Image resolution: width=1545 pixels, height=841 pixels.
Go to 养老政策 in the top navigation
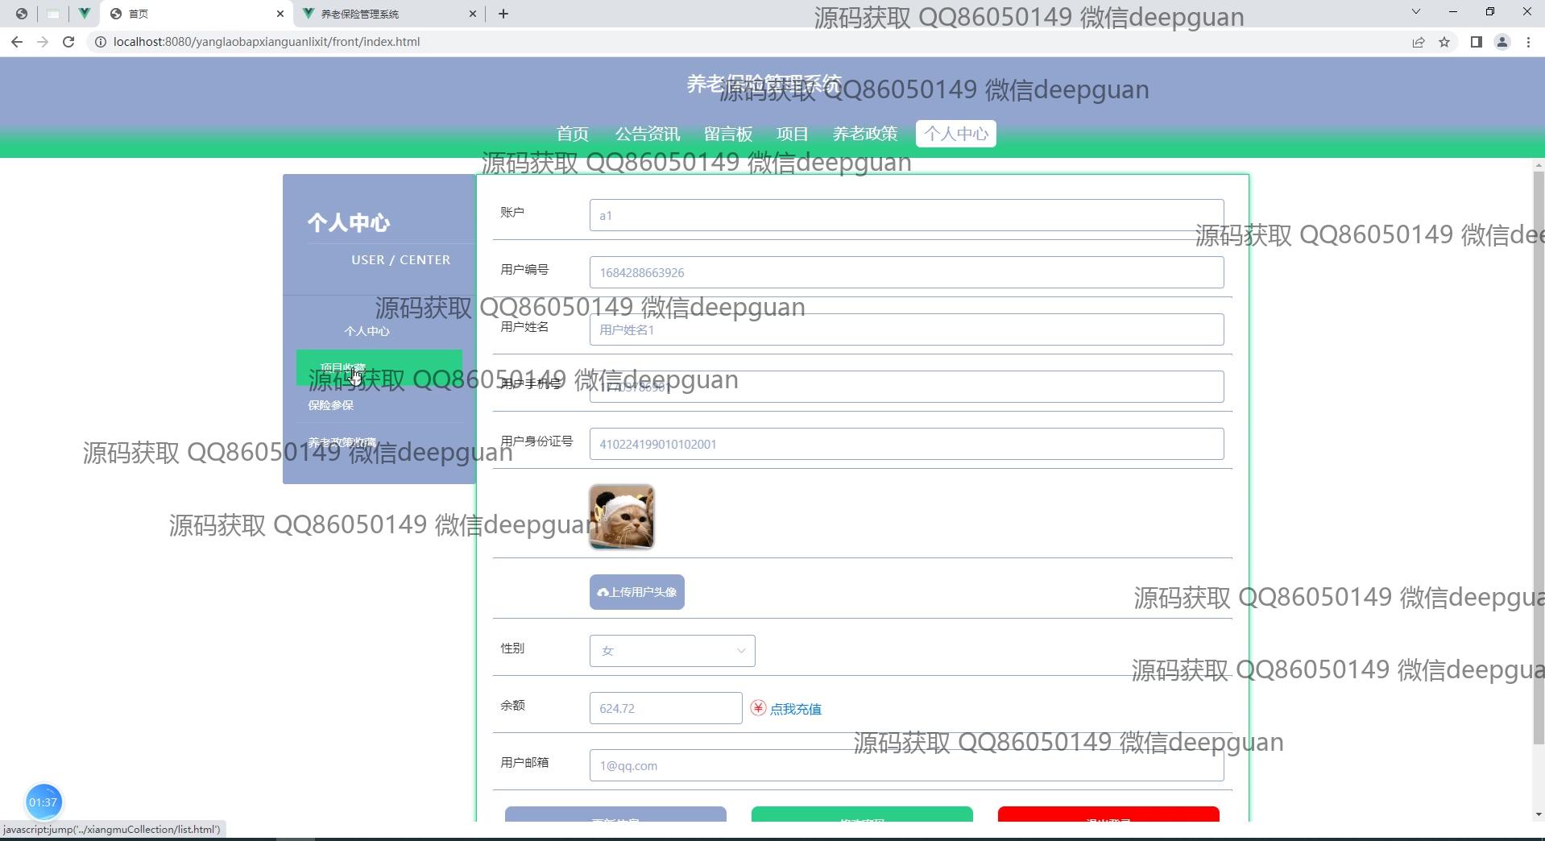click(x=864, y=134)
